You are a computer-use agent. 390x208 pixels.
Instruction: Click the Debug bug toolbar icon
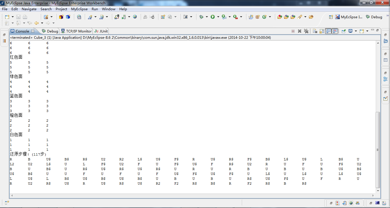tap(201, 17)
